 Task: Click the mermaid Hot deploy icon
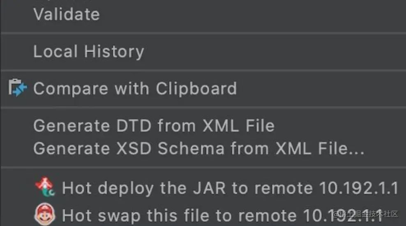coord(45,187)
